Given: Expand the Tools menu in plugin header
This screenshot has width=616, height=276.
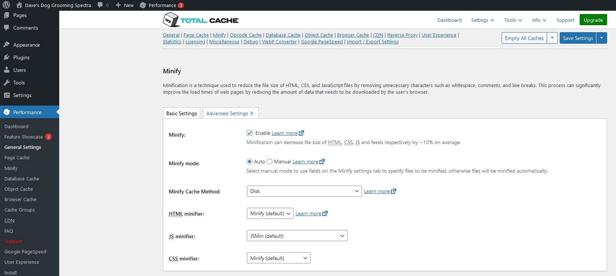Looking at the screenshot, I should (x=513, y=20).
